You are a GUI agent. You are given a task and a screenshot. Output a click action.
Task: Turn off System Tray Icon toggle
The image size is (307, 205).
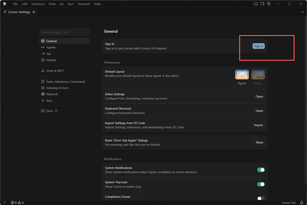(x=261, y=184)
